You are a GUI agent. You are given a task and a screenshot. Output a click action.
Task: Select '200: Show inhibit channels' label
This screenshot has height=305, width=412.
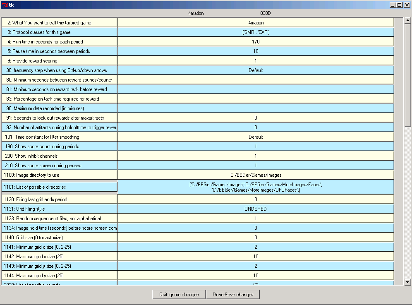[60, 156]
